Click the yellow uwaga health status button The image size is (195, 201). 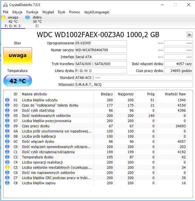pos(18,56)
